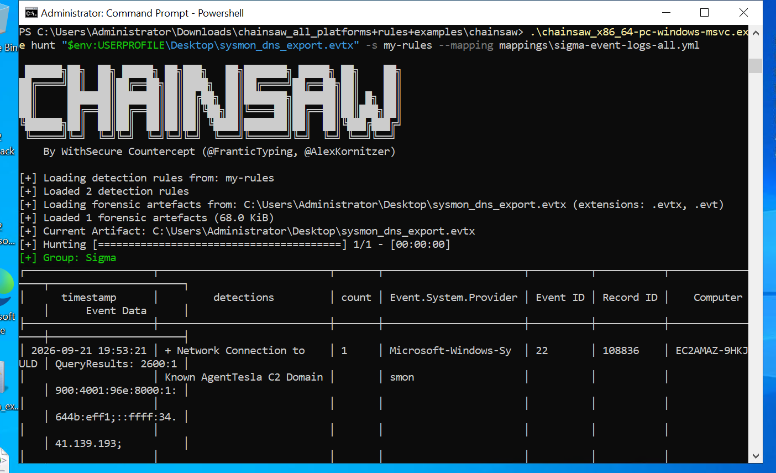The height and width of the screenshot is (473, 776).
Task: Click Event ID value '22'
Action: (542, 350)
